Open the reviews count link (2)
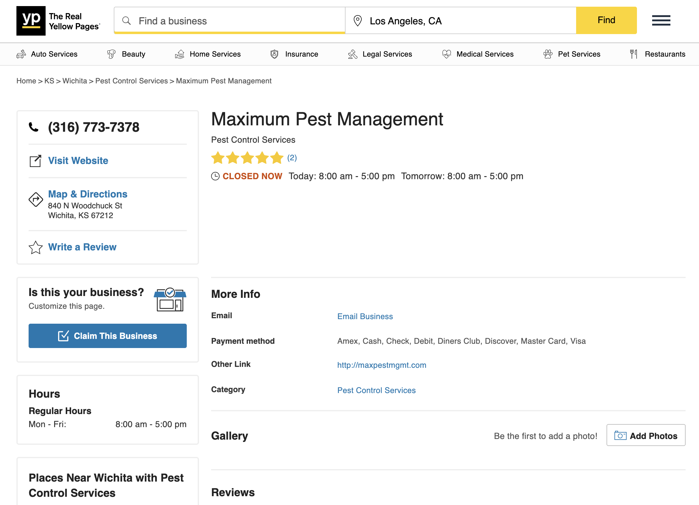The image size is (699, 505). (291, 158)
